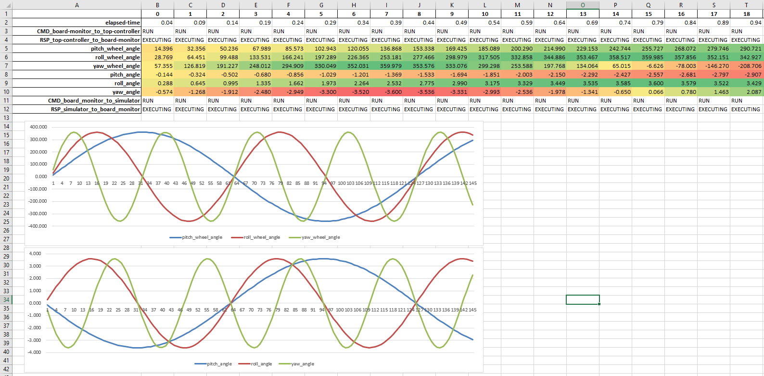Screen dimensions: 764x376
Task: Select the column T header
Action: tap(746, 5)
